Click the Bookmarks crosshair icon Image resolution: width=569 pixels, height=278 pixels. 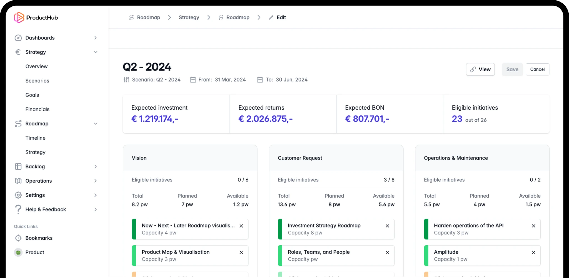click(x=18, y=238)
